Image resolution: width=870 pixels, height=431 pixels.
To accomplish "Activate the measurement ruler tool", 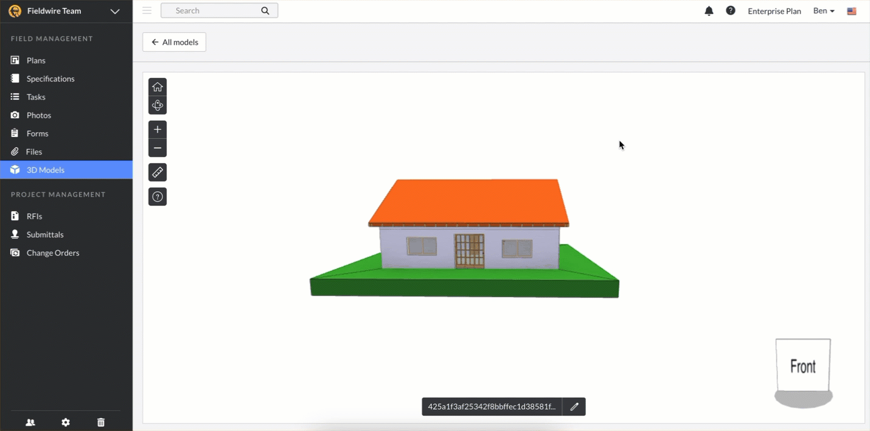I will (x=158, y=172).
